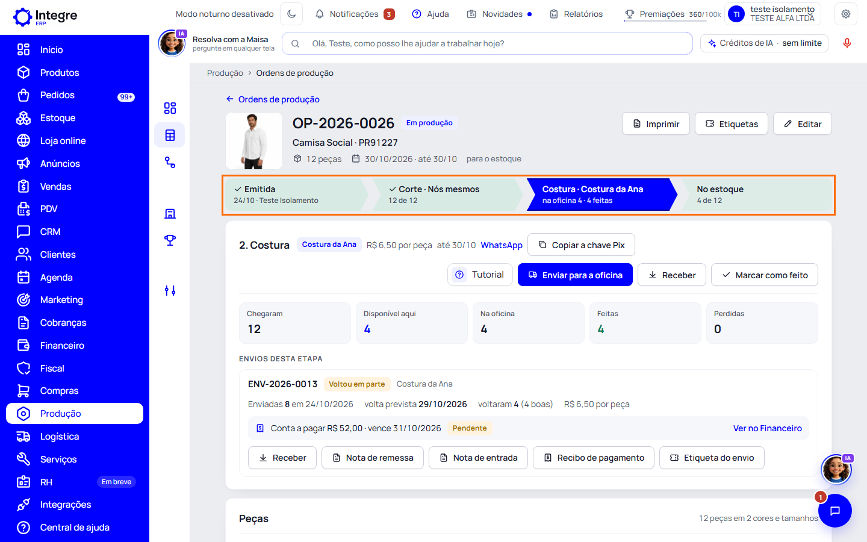Go back to Ordens de produção

[273, 99]
